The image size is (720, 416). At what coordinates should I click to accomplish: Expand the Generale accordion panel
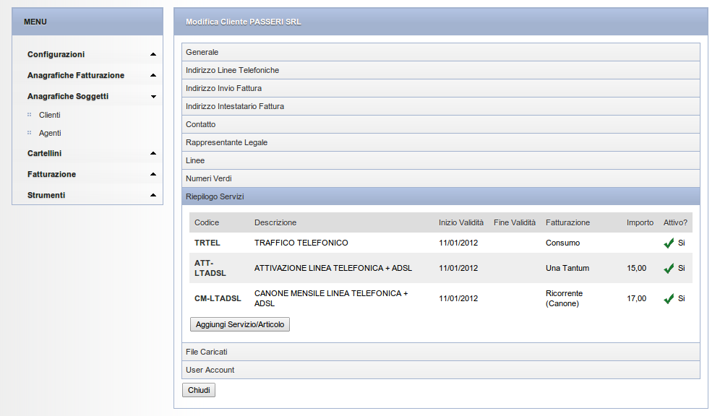(441, 52)
